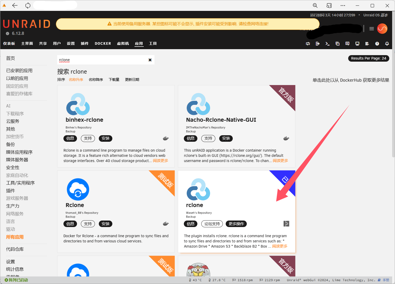The width and height of the screenshot is (395, 284).
Task: Click the Docker whale icon on binhex-rclone
Action: click(166, 138)
